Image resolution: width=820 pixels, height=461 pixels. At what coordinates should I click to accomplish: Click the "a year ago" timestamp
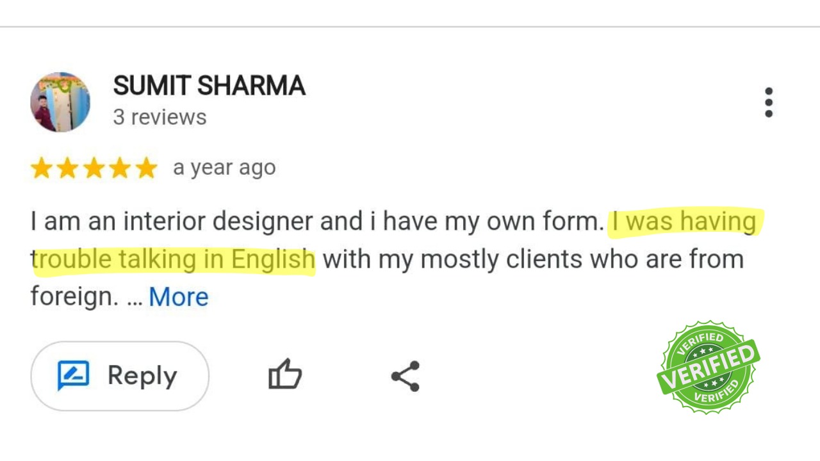pos(224,168)
